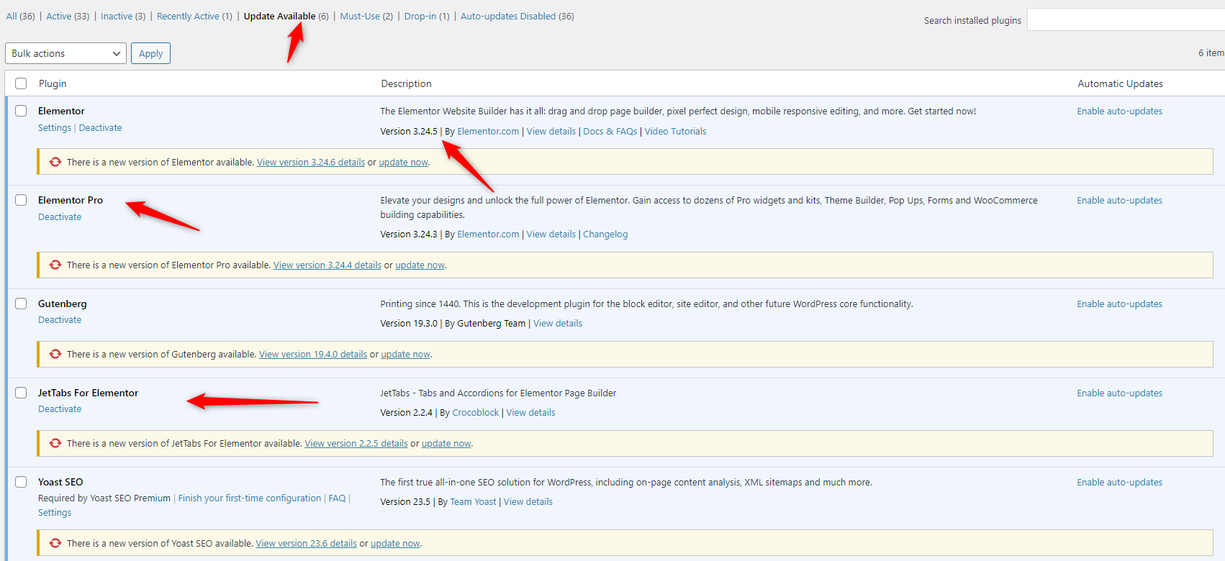Open the Yoast SEO FAQ link

[x=337, y=498]
